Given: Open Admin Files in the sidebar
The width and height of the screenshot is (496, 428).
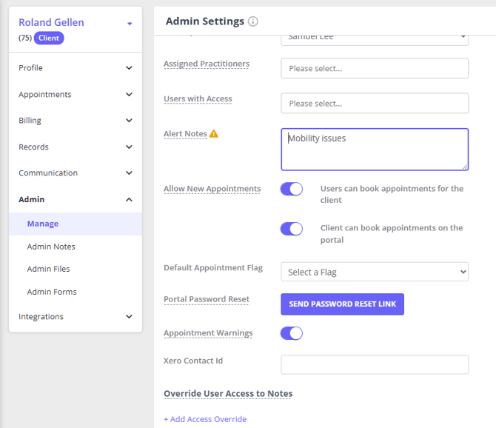Looking at the screenshot, I should tap(49, 269).
